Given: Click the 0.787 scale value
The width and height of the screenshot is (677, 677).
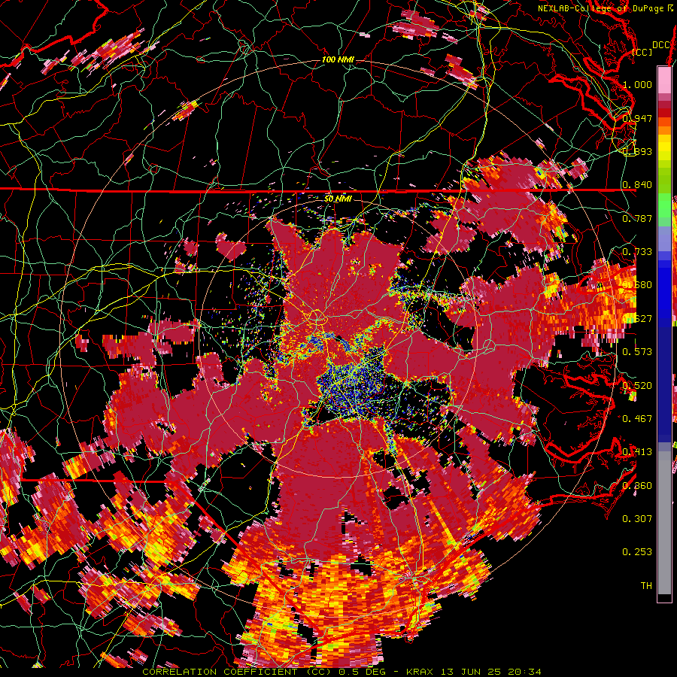Looking at the screenshot, I should [x=637, y=218].
